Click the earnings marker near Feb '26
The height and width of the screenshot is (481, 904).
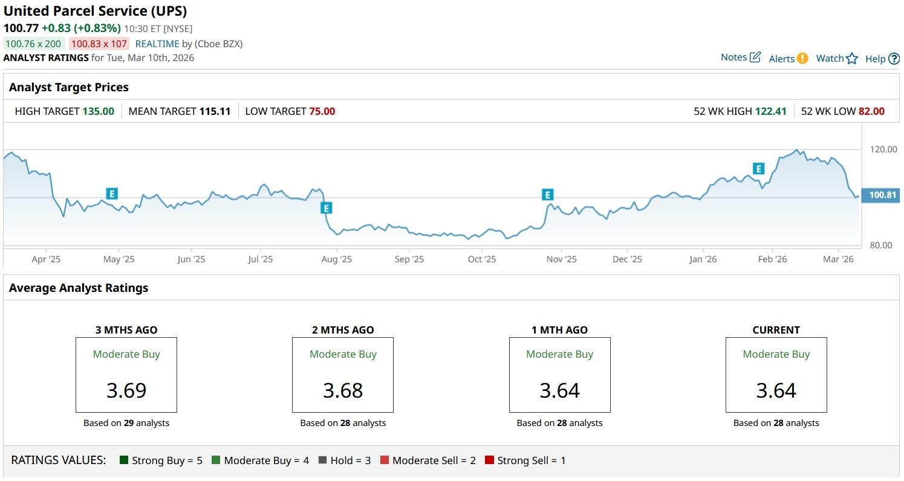click(x=758, y=169)
